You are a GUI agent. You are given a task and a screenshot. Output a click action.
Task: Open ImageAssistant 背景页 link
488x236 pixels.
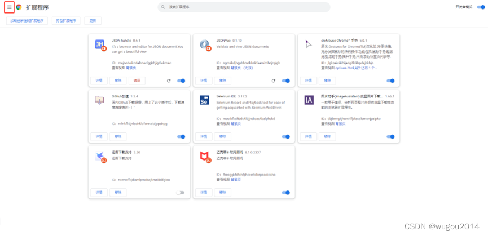[x=341, y=123]
